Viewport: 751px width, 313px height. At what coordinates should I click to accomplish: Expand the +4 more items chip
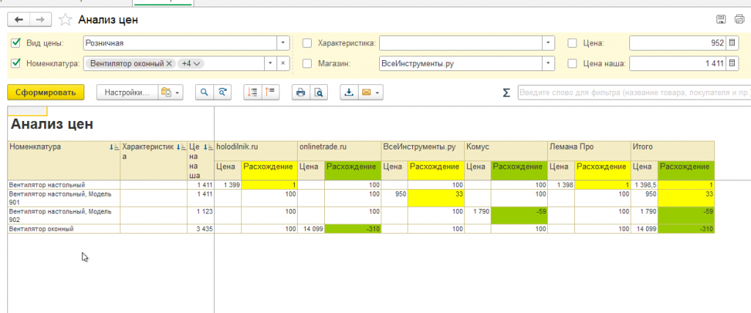click(x=191, y=63)
